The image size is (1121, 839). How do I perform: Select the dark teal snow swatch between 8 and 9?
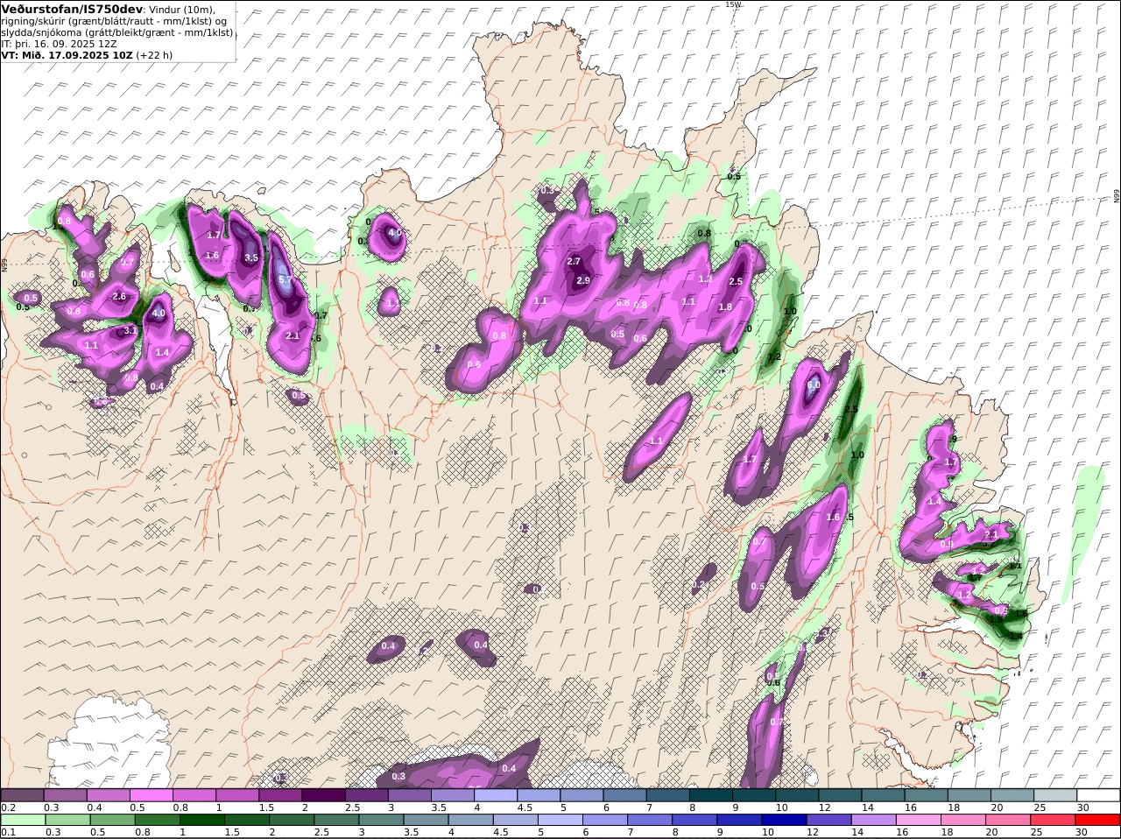(x=710, y=794)
